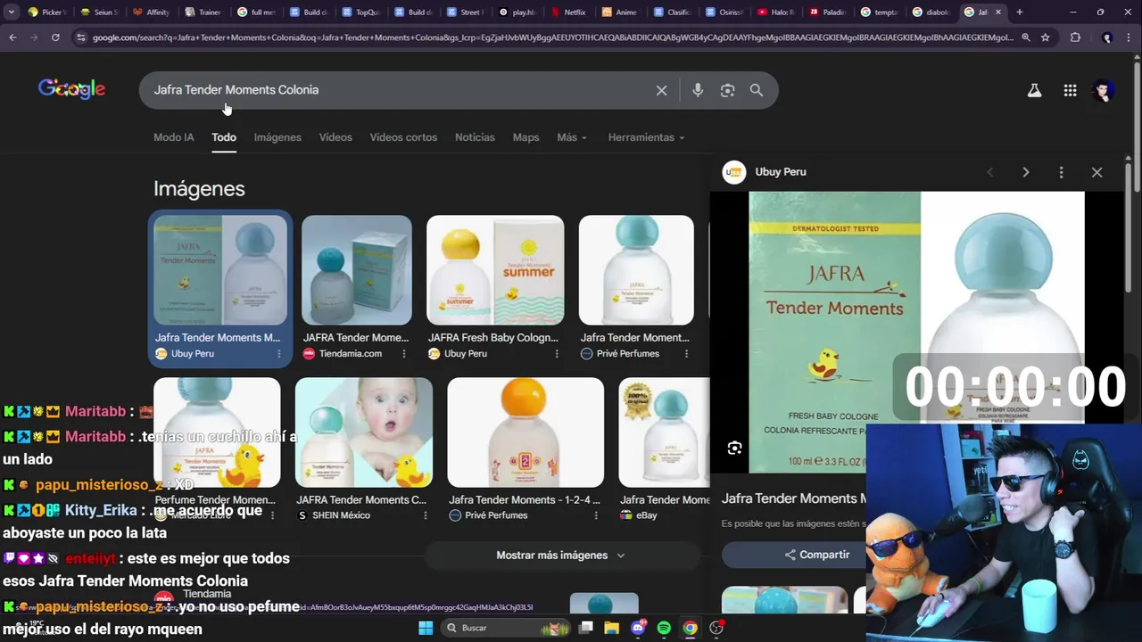Go to previous image in preview panel

(989, 172)
